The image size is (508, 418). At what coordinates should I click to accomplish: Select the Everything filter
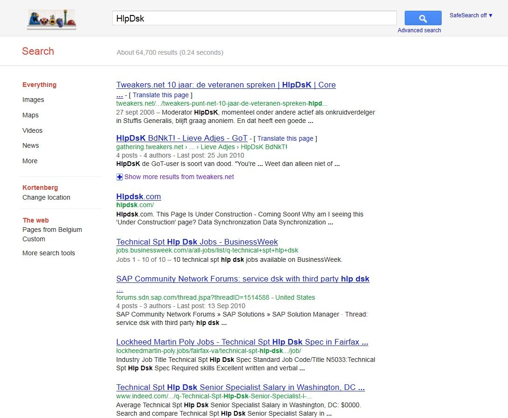coord(39,85)
